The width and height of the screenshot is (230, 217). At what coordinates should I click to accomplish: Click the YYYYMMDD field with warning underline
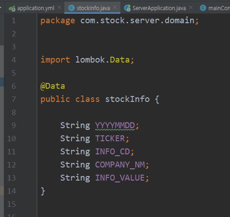(x=115, y=126)
